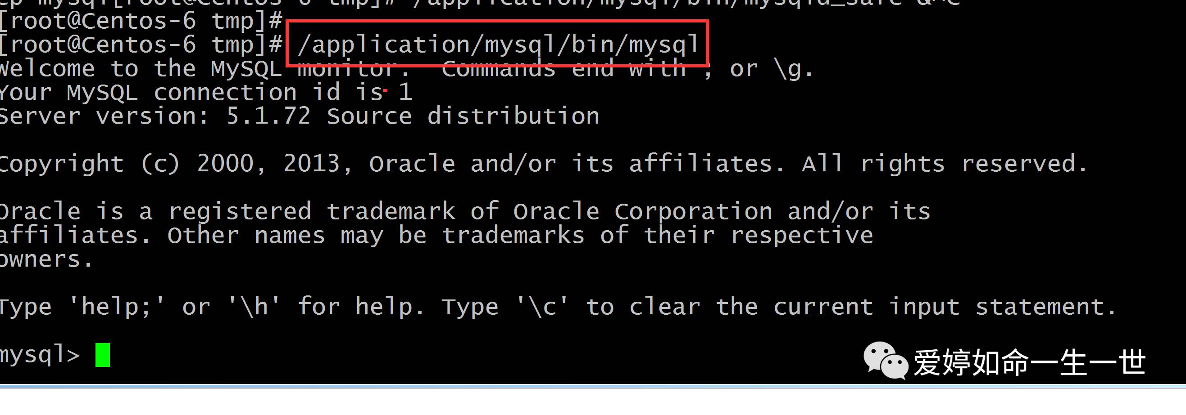Click the 'help;' quoted command text
Image resolution: width=1186 pixels, height=415 pixels.
116,307
